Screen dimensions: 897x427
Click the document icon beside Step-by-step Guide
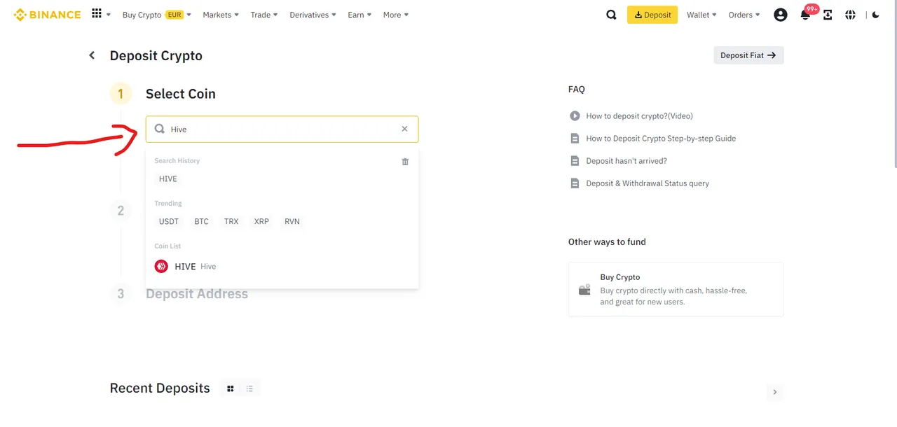tap(575, 139)
